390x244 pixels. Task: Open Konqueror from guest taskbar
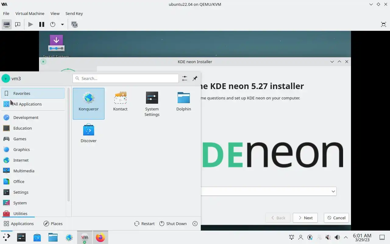[x=69, y=237]
